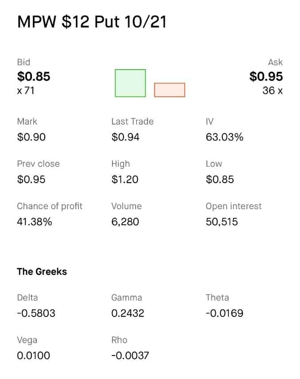300x379 pixels.
Task: Tap the Rho label
Action: tap(119, 340)
